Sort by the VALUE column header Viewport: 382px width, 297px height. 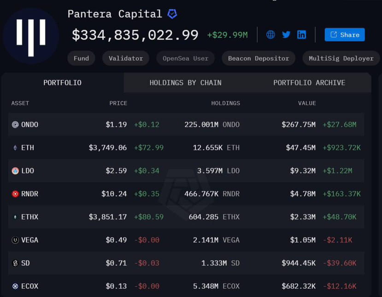307,103
